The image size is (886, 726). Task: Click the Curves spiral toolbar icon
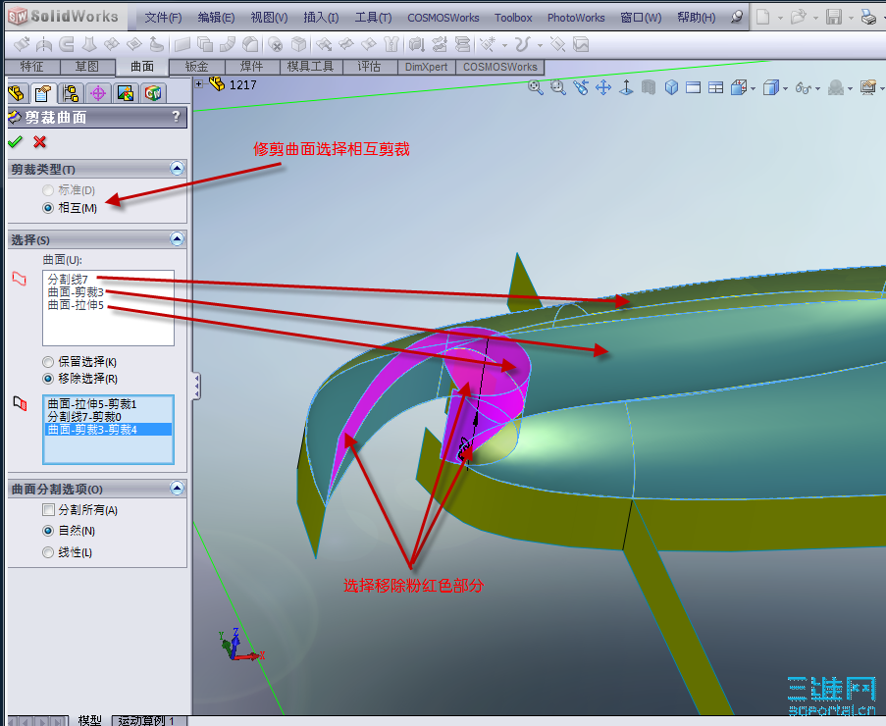click(523, 44)
